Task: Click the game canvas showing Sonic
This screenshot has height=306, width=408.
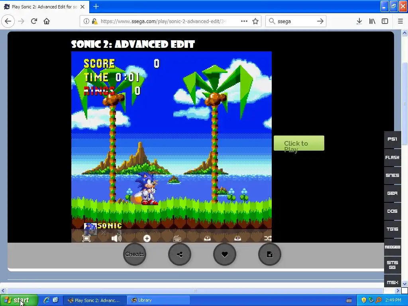Action: (x=171, y=147)
